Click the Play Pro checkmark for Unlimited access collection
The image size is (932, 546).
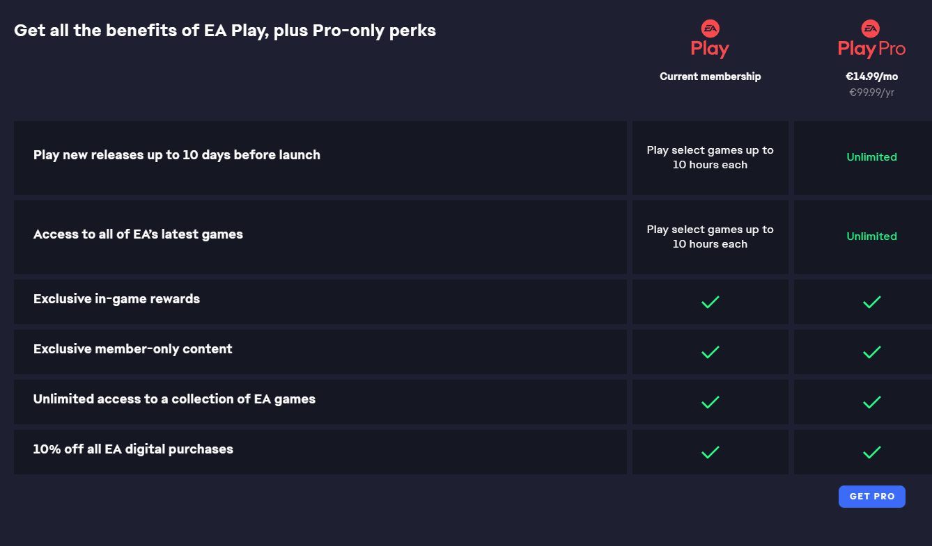tap(871, 402)
